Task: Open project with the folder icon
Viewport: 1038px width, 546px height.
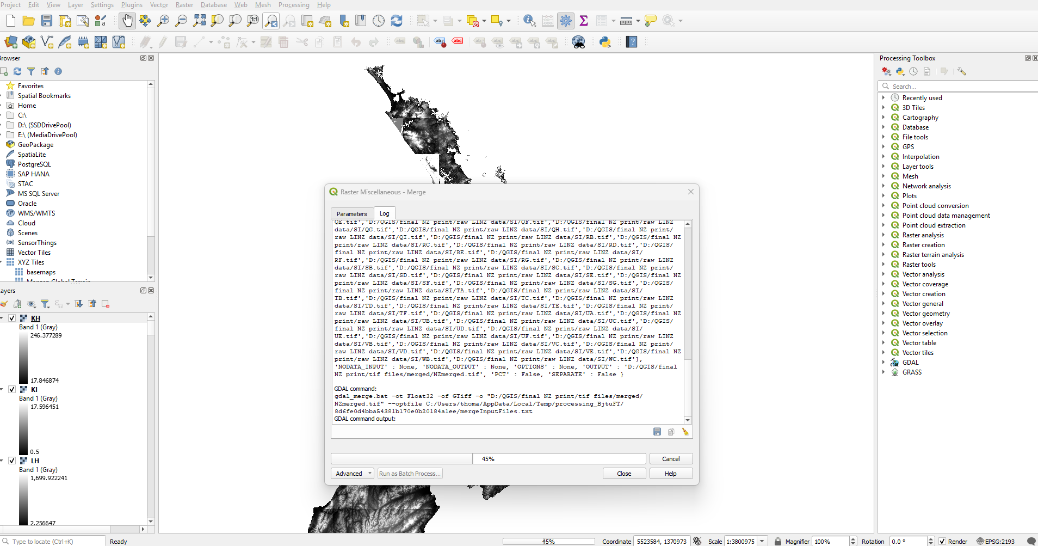Action: point(28,21)
